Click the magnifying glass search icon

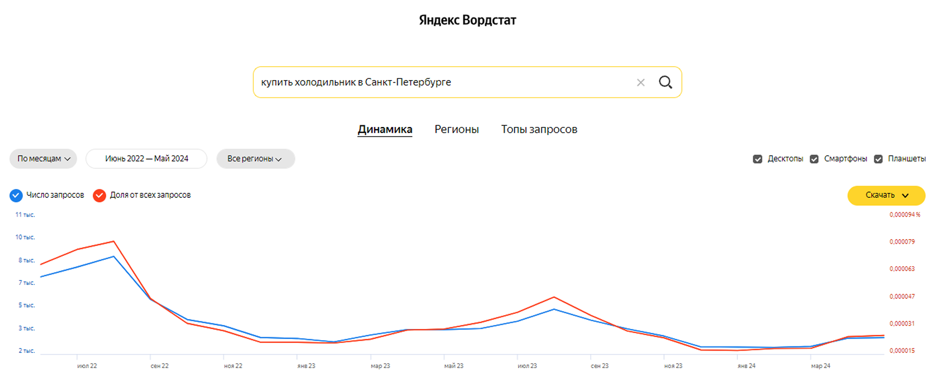click(x=665, y=82)
